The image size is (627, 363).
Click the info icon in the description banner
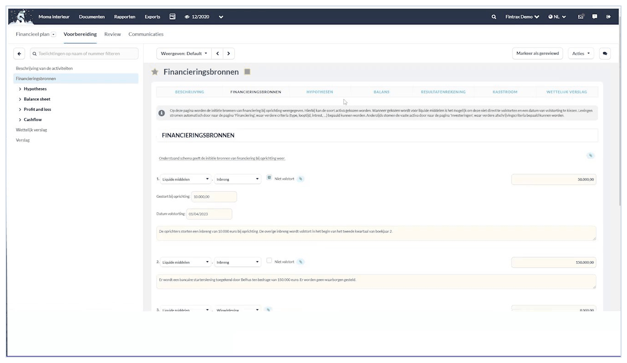161,113
